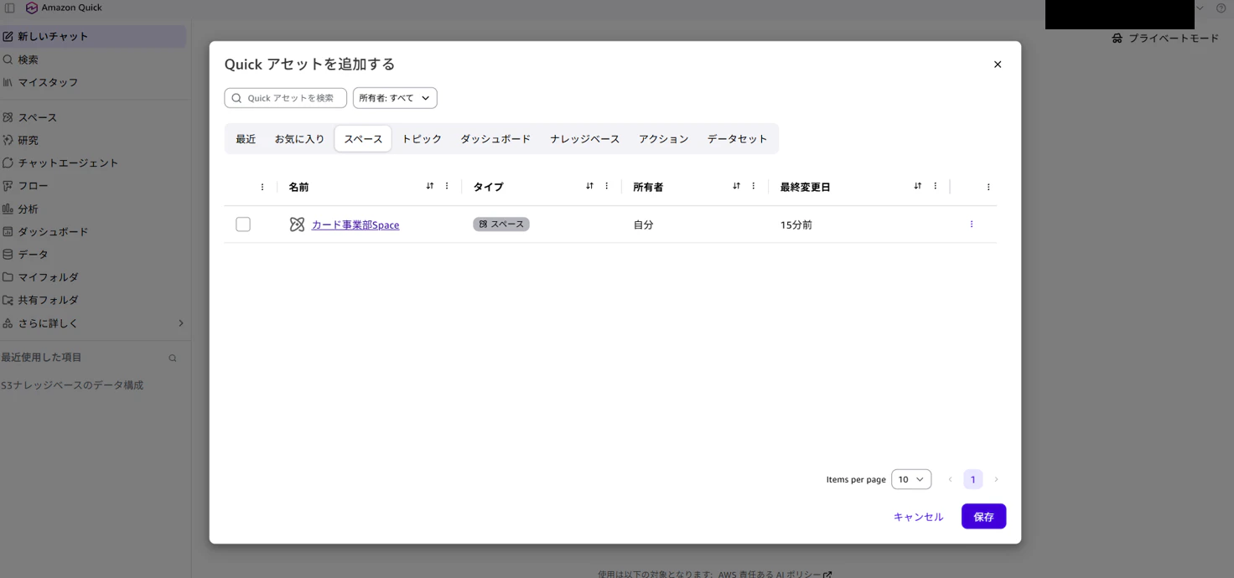
Task: Sort the タイプ column
Action: [589, 186]
